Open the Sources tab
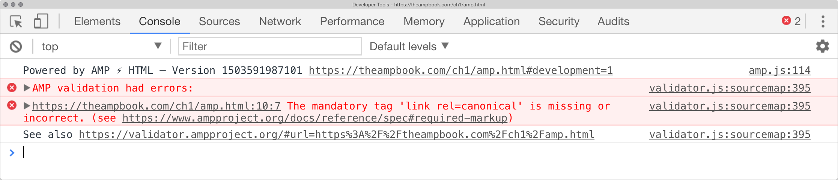Image resolution: width=838 pixels, height=180 pixels. (x=219, y=21)
